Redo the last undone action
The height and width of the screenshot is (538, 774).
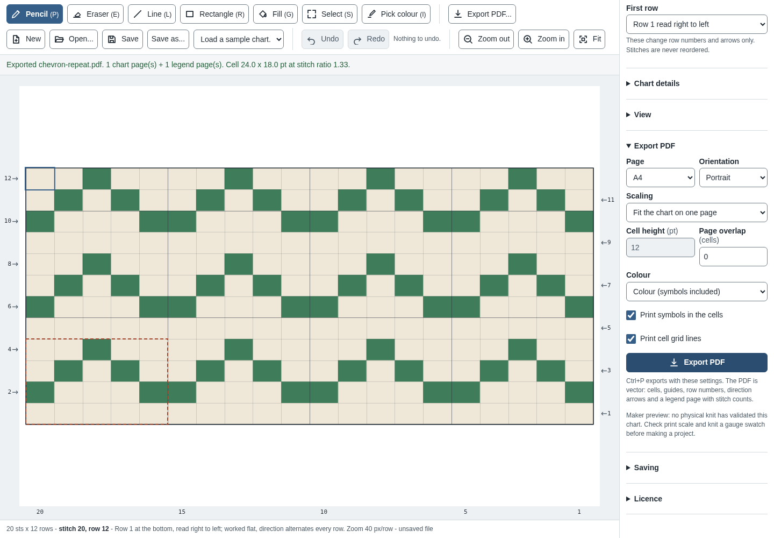pyautogui.click(x=368, y=39)
